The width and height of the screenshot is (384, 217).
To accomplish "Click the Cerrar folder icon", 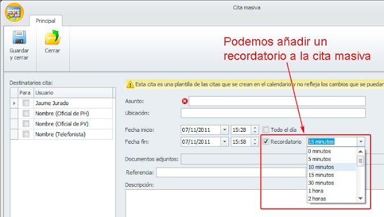I will pyautogui.click(x=52, y=37).
